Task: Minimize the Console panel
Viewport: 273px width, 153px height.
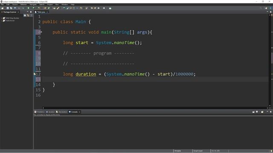Action: (267, 112)
